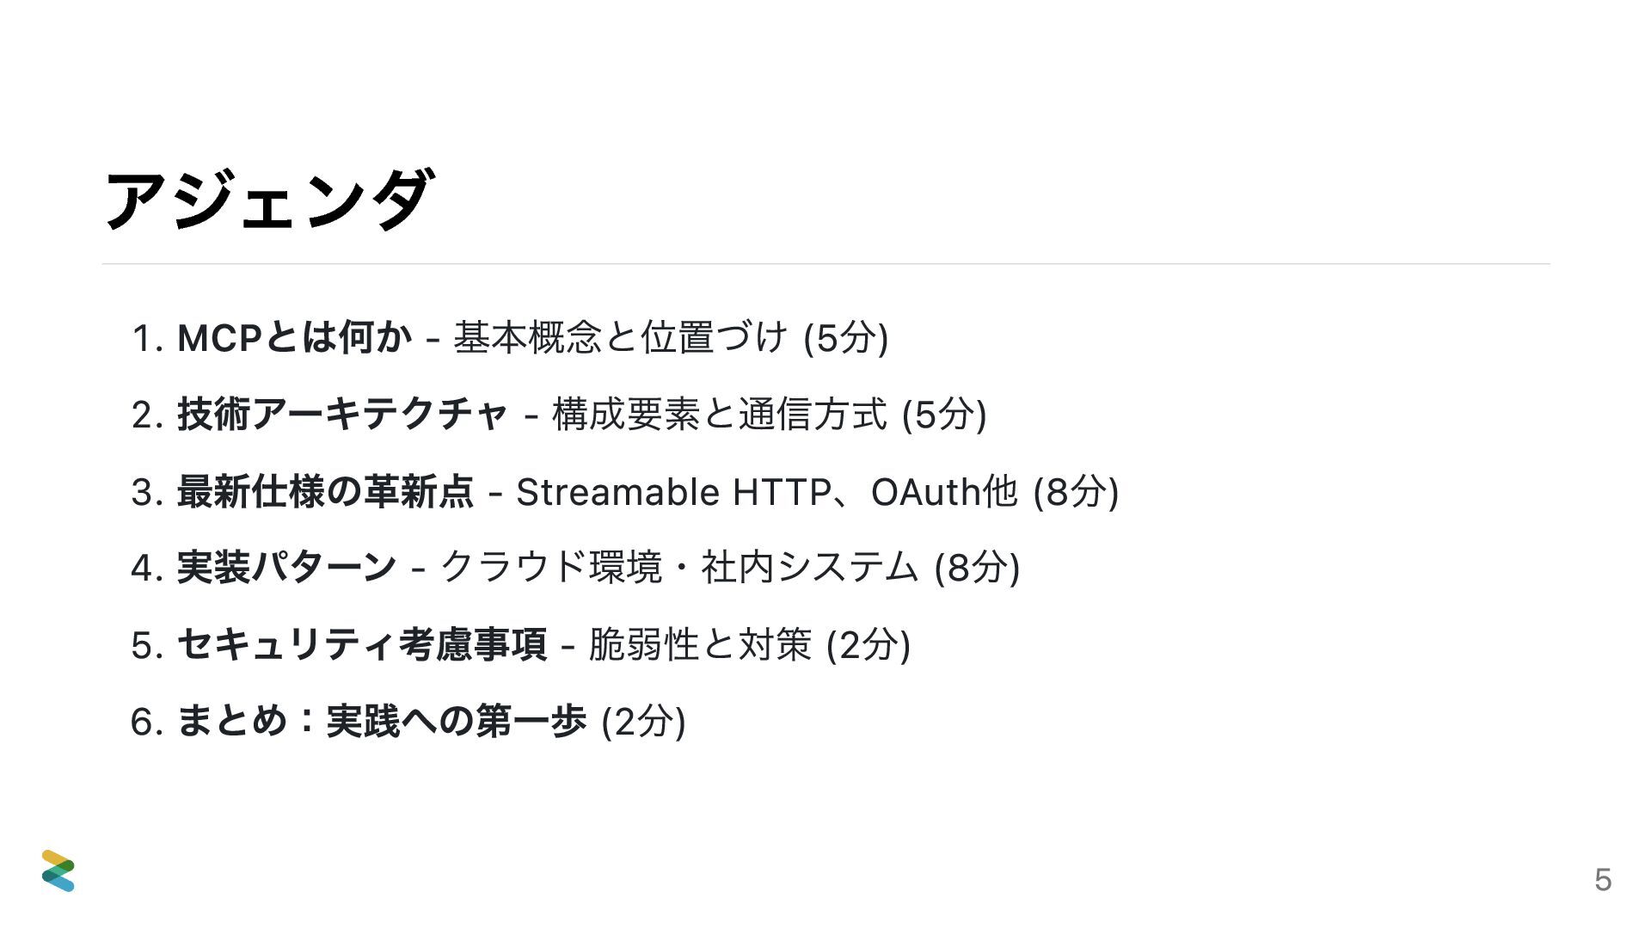Click the アジェンダ slide title
This screenshot has height=929, width=1651.
[x=268, y=200]
